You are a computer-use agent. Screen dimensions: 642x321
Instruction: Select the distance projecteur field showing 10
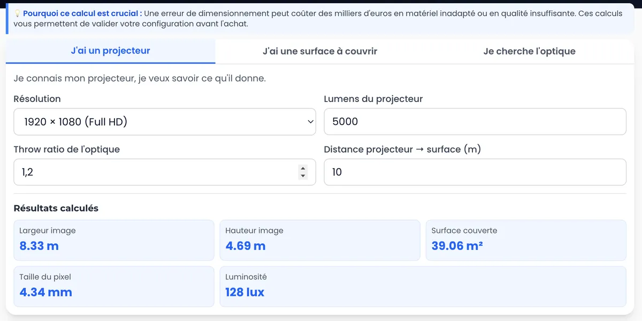475,172
